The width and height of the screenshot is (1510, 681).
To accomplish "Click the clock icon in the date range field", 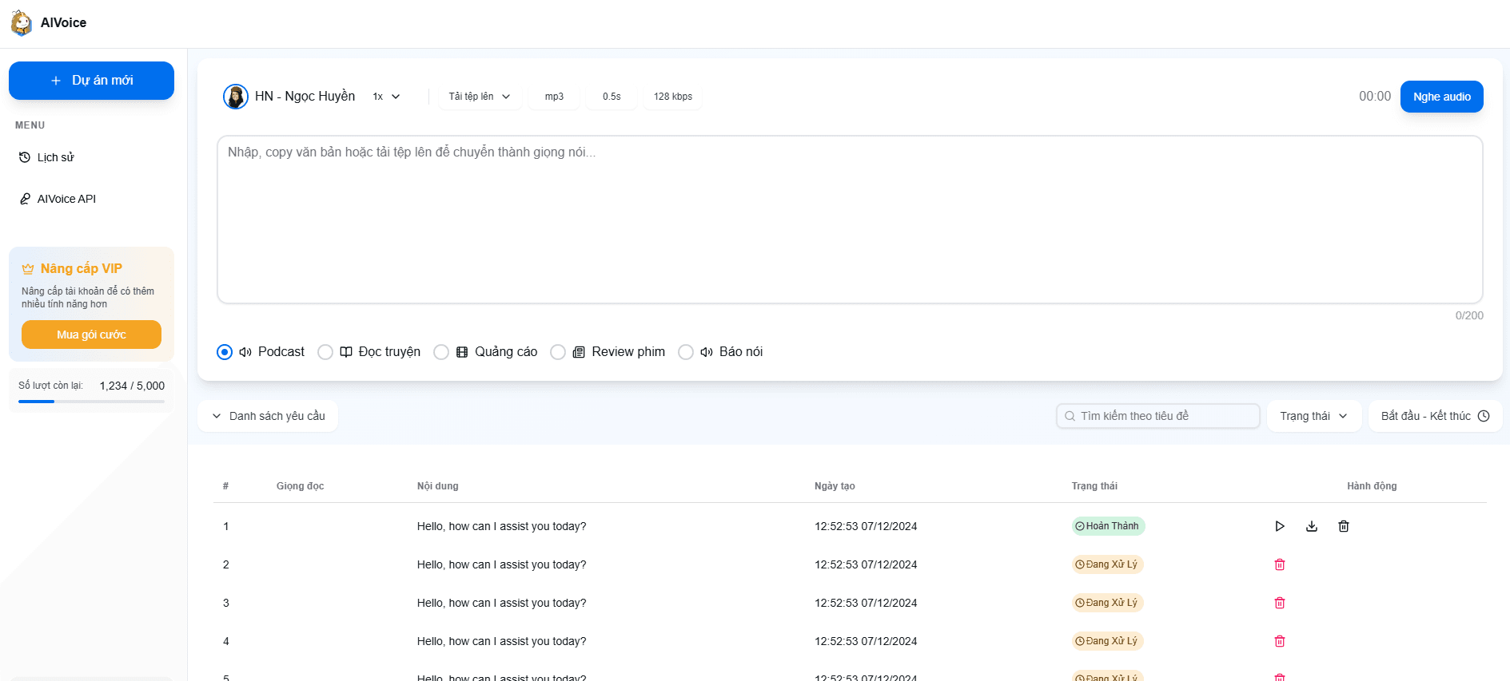I will point(1484,416).
